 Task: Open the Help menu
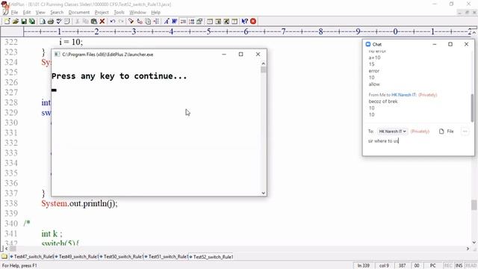[x=155, y=13]
